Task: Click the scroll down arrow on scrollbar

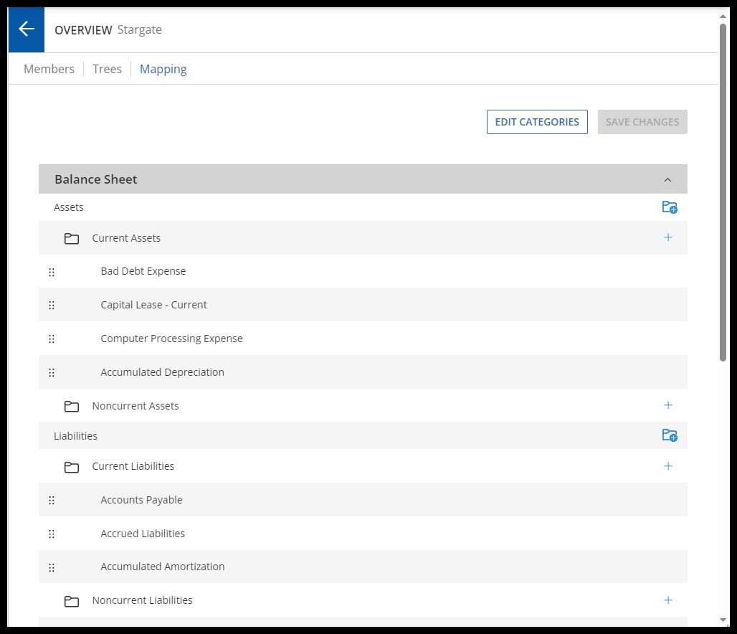Action: (x=723, y=620)
